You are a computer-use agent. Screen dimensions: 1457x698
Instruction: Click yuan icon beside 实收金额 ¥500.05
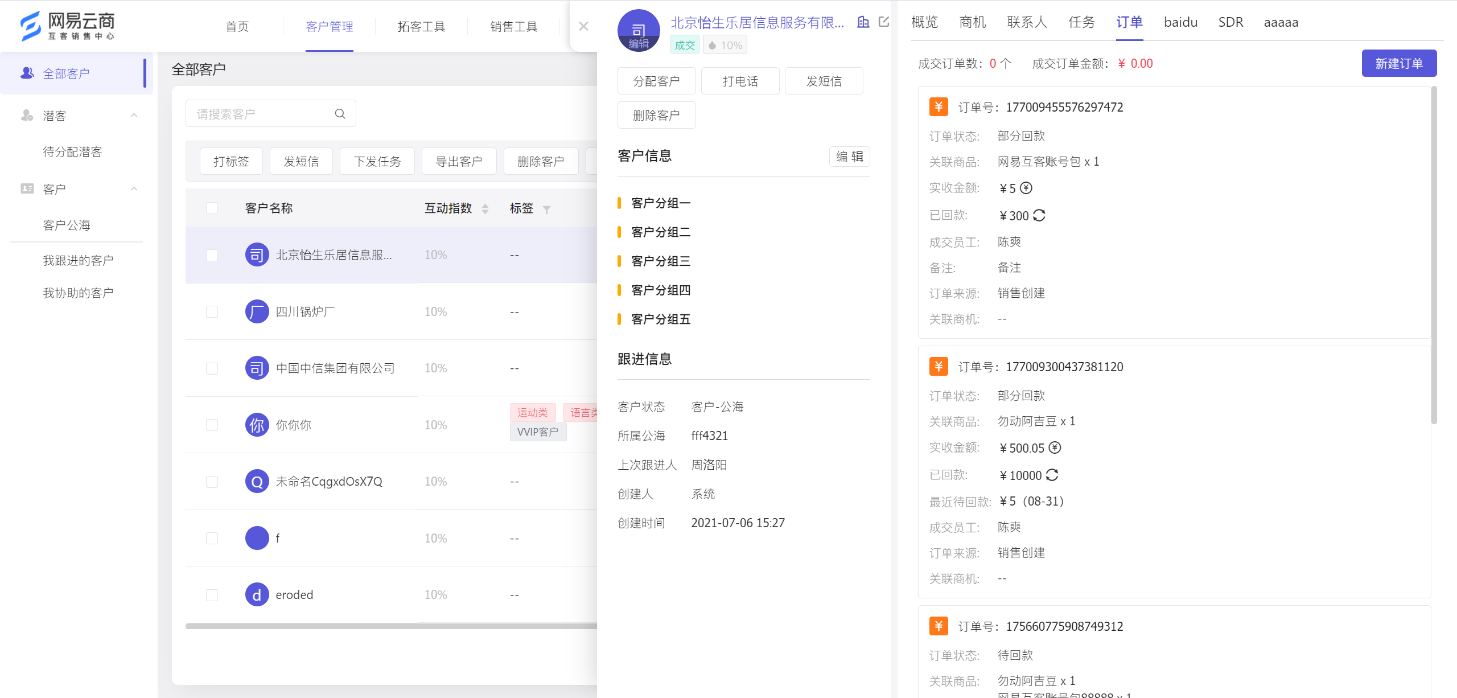[x=1055, y=447]
